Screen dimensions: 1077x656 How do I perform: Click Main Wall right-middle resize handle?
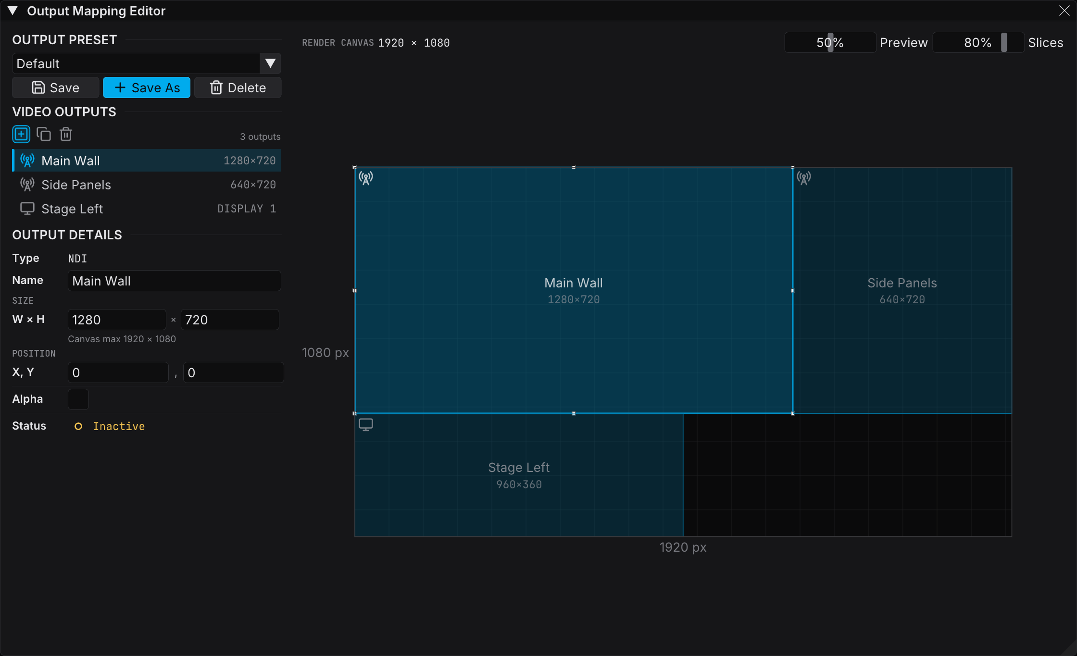pyautogui.click(x=793, y=290)
